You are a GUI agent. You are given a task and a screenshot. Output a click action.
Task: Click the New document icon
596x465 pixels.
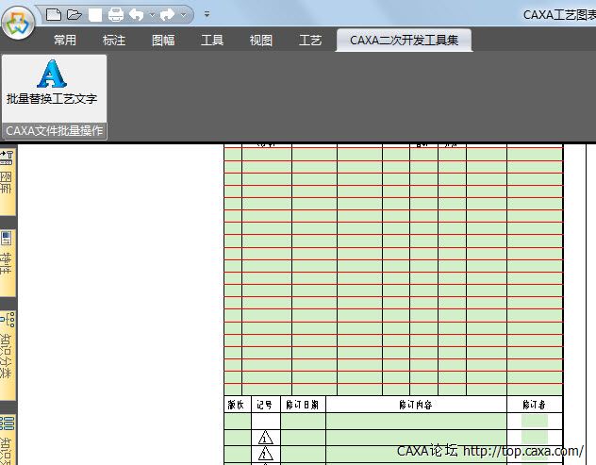click(53, 14)
